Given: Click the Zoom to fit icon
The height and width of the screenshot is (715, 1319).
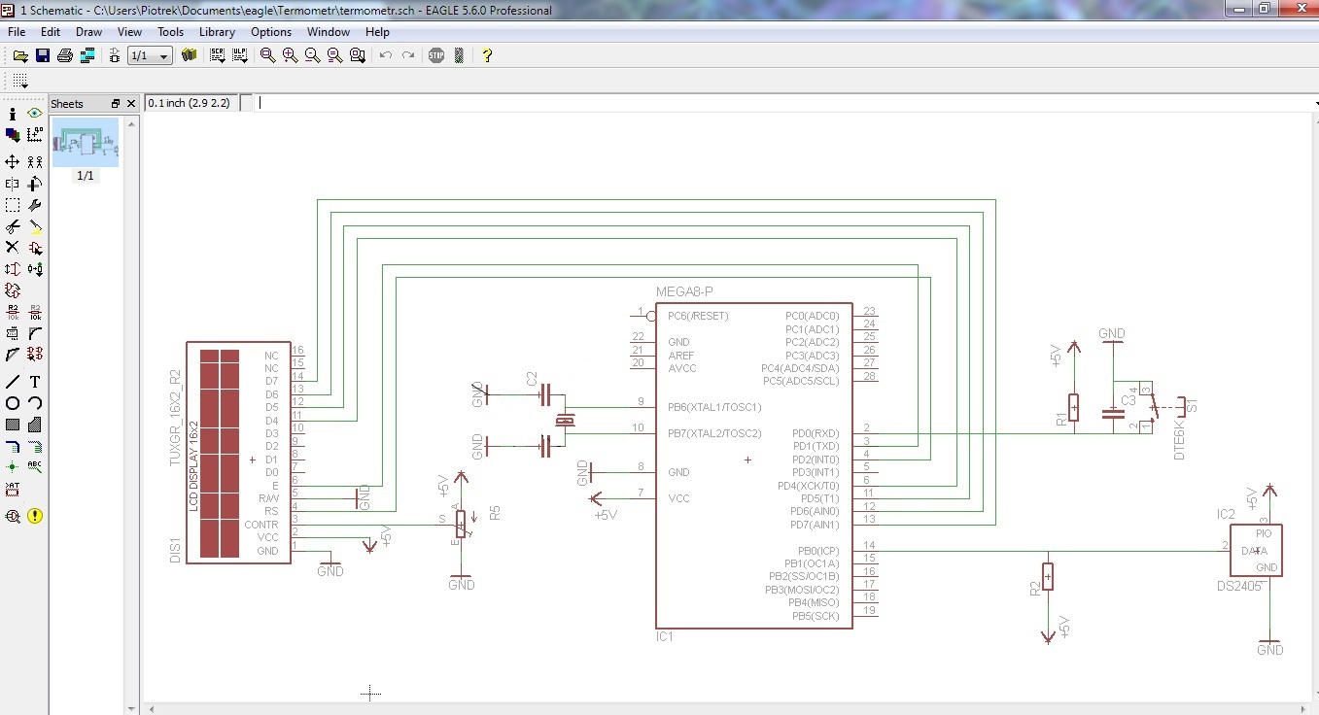Looking at the screenshot, I should tap(267, 55).
